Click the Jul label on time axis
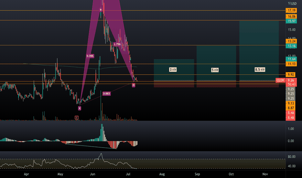Image resolution: width=302 pixels, height=178 pixels. point(128,174)
